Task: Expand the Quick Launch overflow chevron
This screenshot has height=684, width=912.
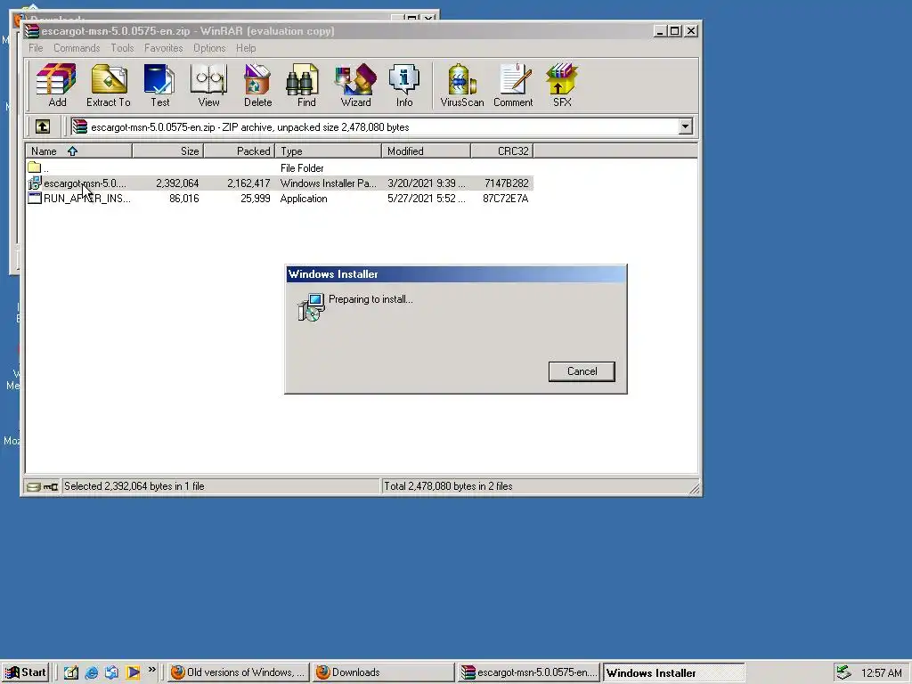Action: (x=151, y=670)
